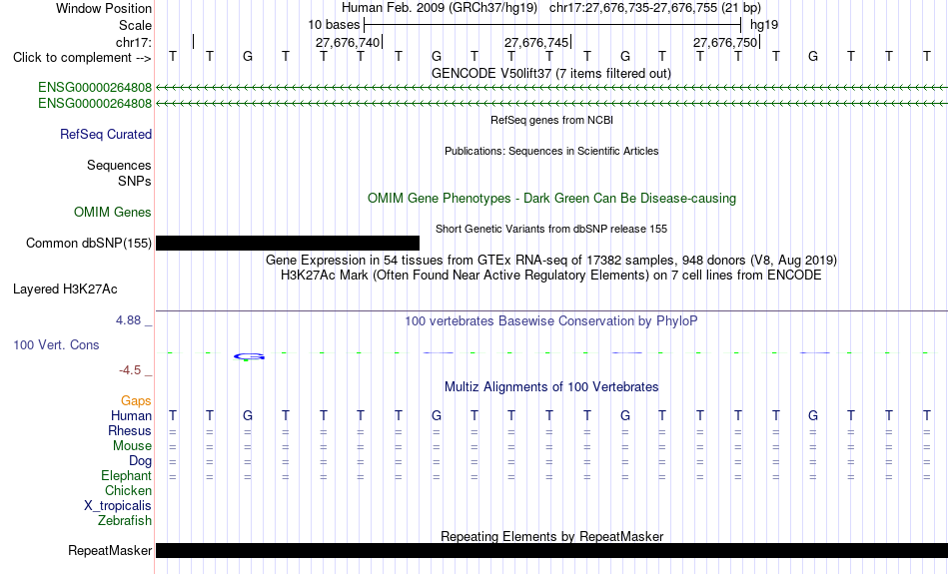
Task: Click the -4.5 PhyloP lower scale value
Action: pyautogui.click(x=130, y=370)
